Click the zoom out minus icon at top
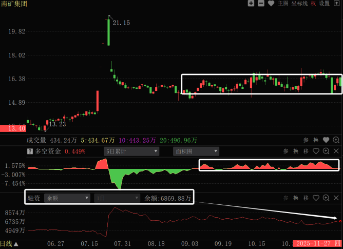Screen dimensions: 343x249 [261, 4]
